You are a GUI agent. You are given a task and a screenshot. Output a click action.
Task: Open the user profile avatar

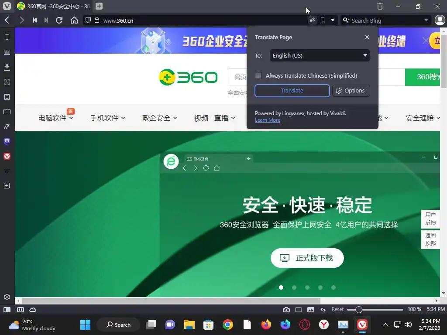coord(440,20)
